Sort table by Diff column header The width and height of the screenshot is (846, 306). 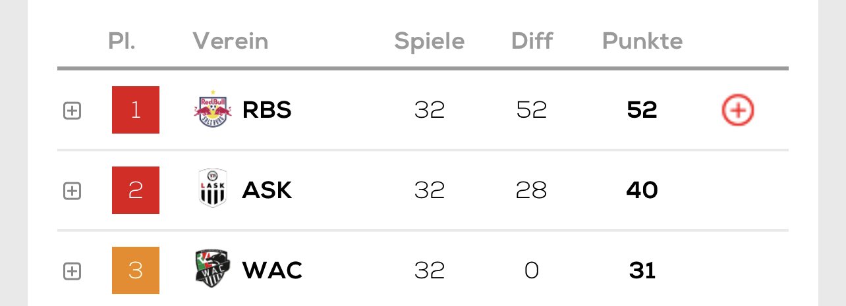coord(532,41)
